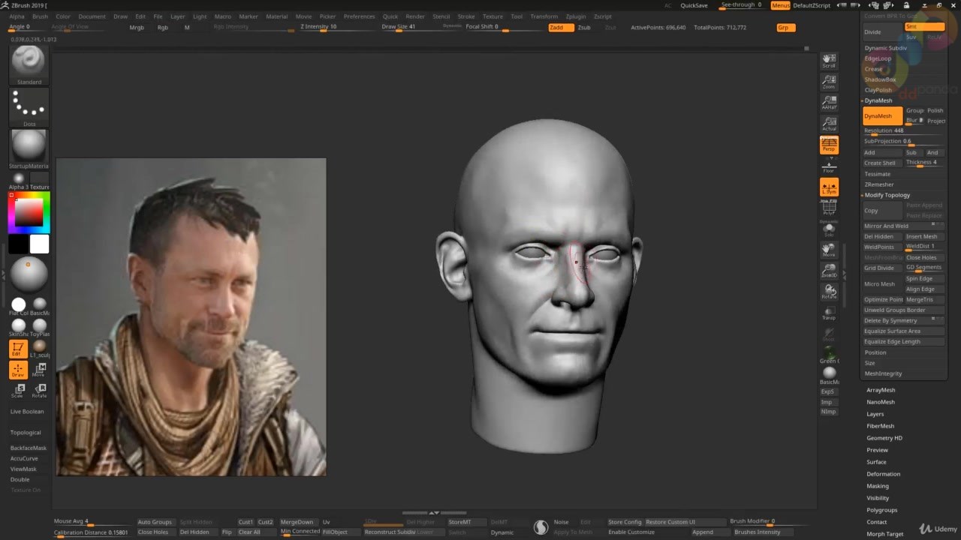Toggle Persp perspective view
The height and width of the screenshot is (540, 961).
click(829, 144)
